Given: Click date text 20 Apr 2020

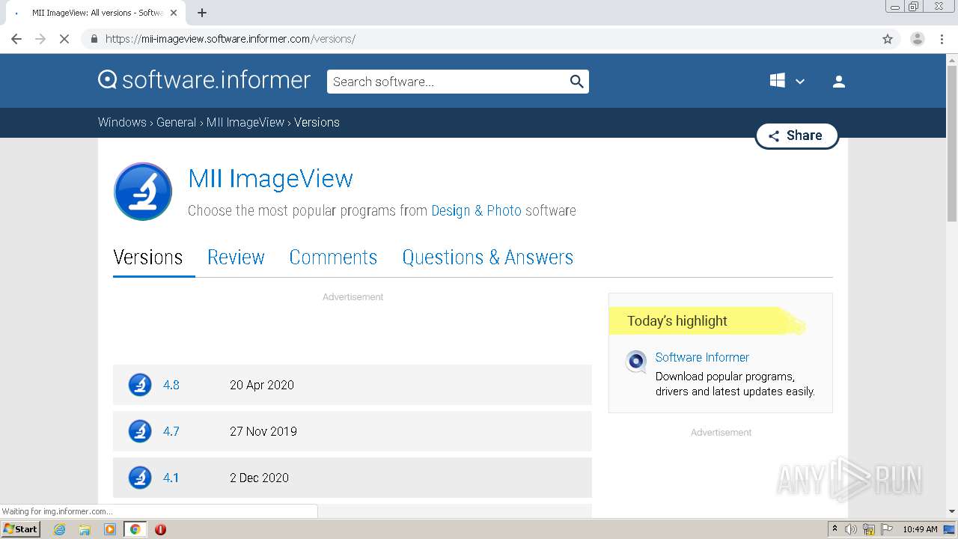Looking at the screenshot, I should (262, 385).
